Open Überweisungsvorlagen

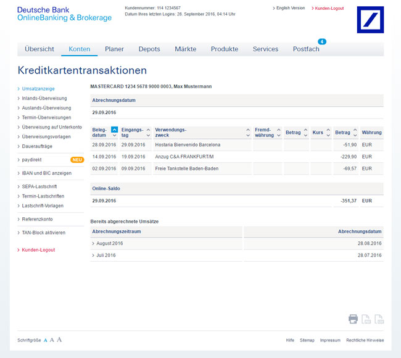(44, 136)
